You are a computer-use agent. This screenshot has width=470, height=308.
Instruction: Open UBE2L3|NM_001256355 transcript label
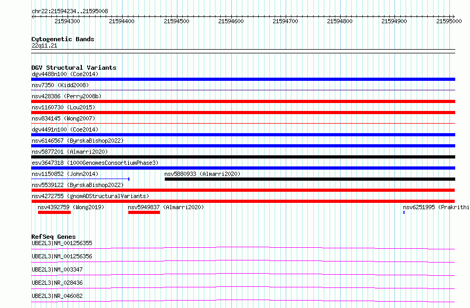click(x=62, y=243)
